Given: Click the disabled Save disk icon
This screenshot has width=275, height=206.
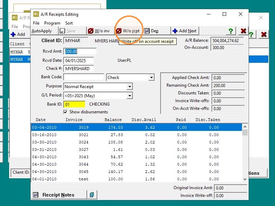Looking at the screenshot, I should click(62, 31).
